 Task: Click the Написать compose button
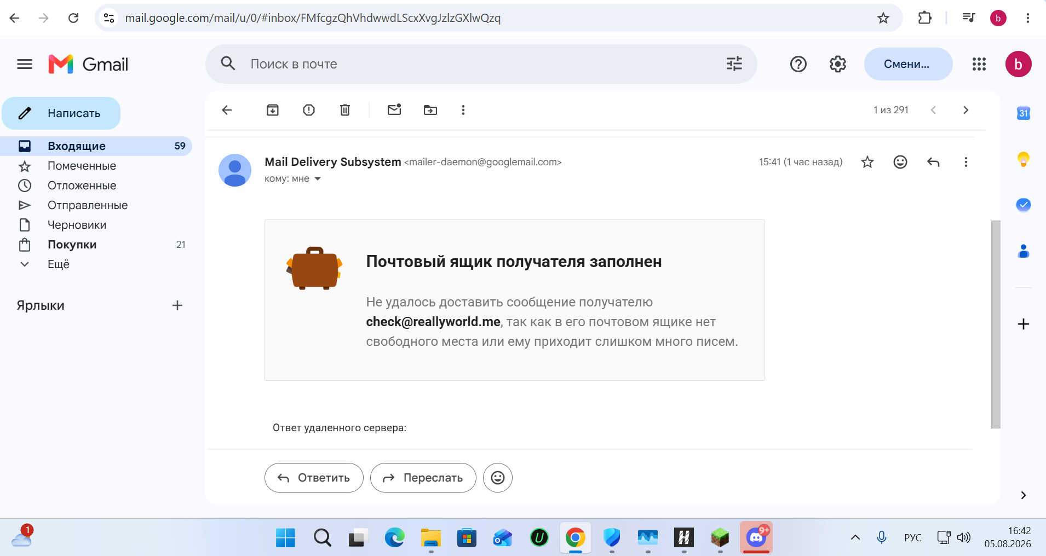61,113
